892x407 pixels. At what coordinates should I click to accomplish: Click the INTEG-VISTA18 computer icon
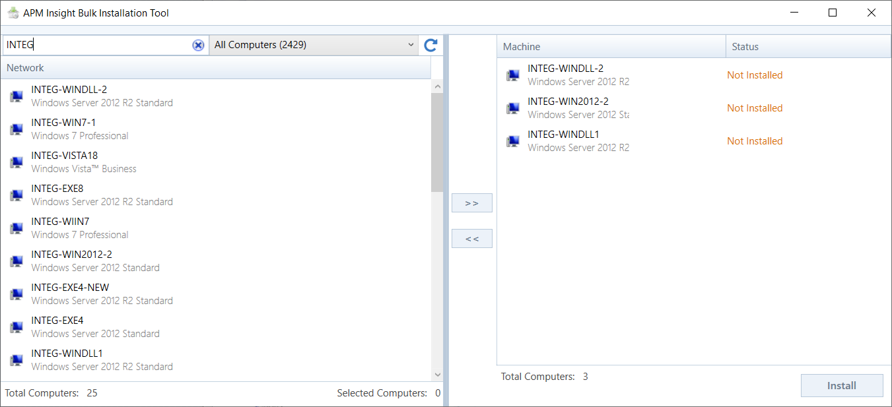[x=17, y=162]
